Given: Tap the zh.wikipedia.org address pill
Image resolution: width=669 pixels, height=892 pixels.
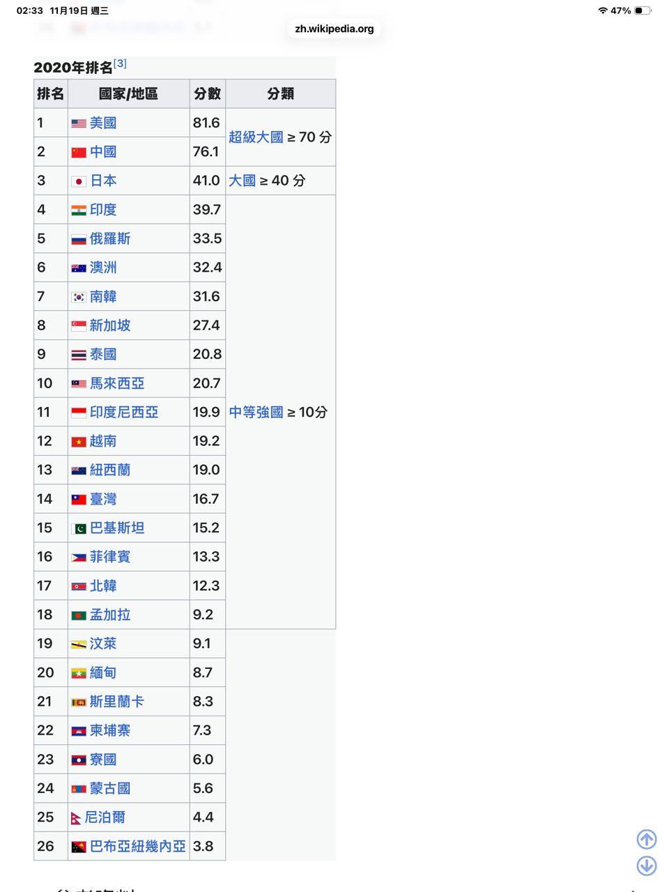Looking at the screenshot, I should click(334, 29).
